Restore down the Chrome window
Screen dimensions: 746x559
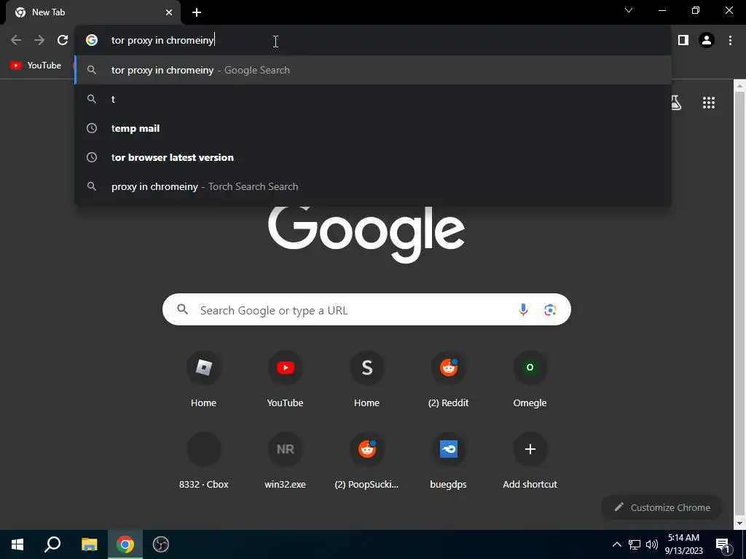(696, 10)
